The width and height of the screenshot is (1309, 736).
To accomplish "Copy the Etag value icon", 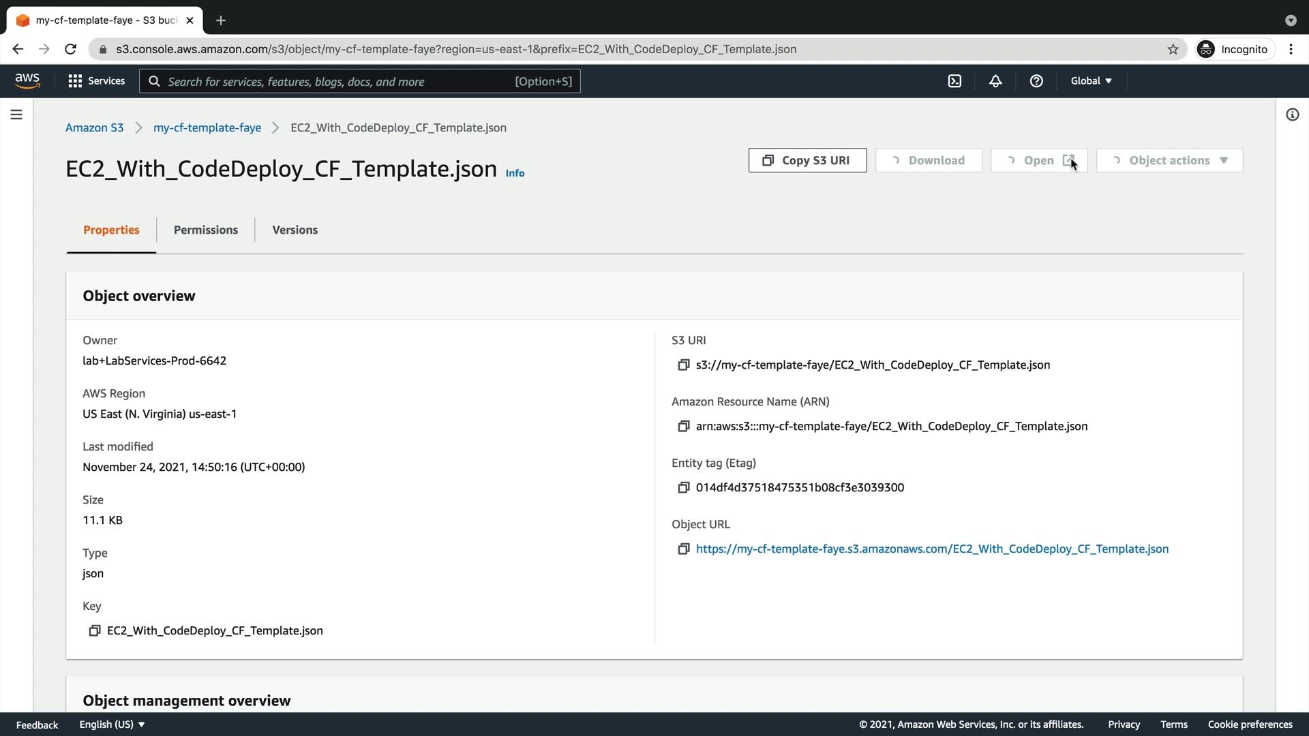I will click(683, 488).
